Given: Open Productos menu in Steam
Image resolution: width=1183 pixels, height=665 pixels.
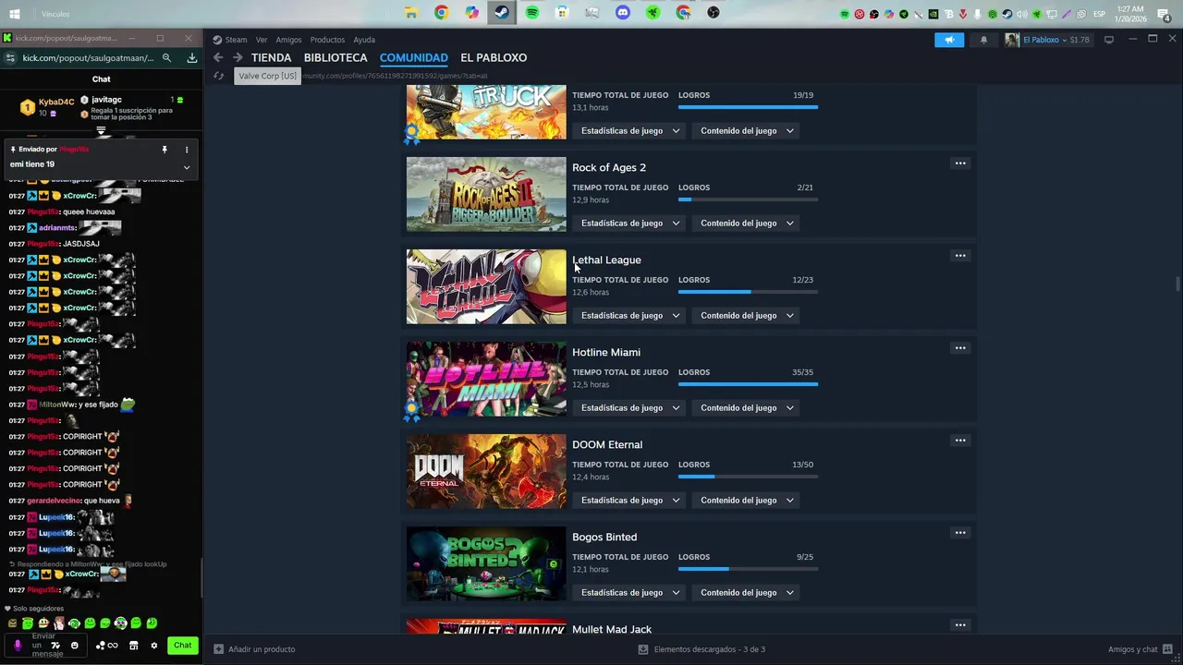Looking at the screenshot, I should tap(327, 40).
